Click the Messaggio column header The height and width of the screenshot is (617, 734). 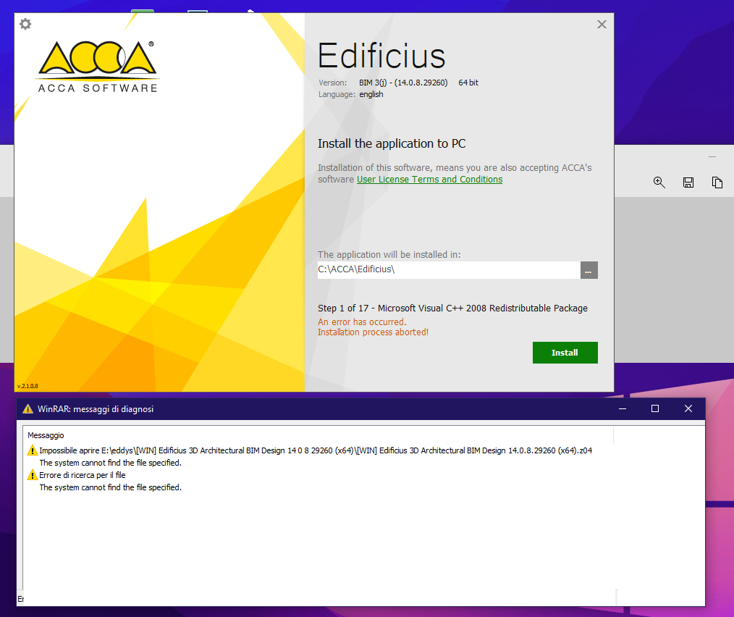pos(46,435)
